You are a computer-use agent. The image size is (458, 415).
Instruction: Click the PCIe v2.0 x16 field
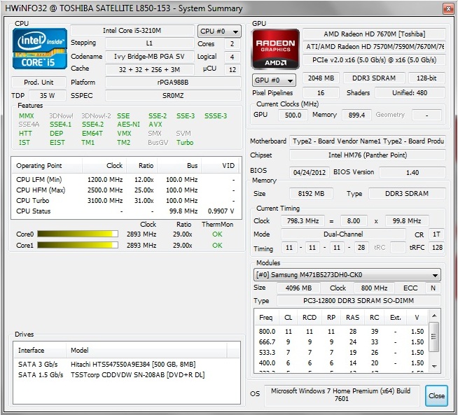pyautogui.click(x=374, y=59)
